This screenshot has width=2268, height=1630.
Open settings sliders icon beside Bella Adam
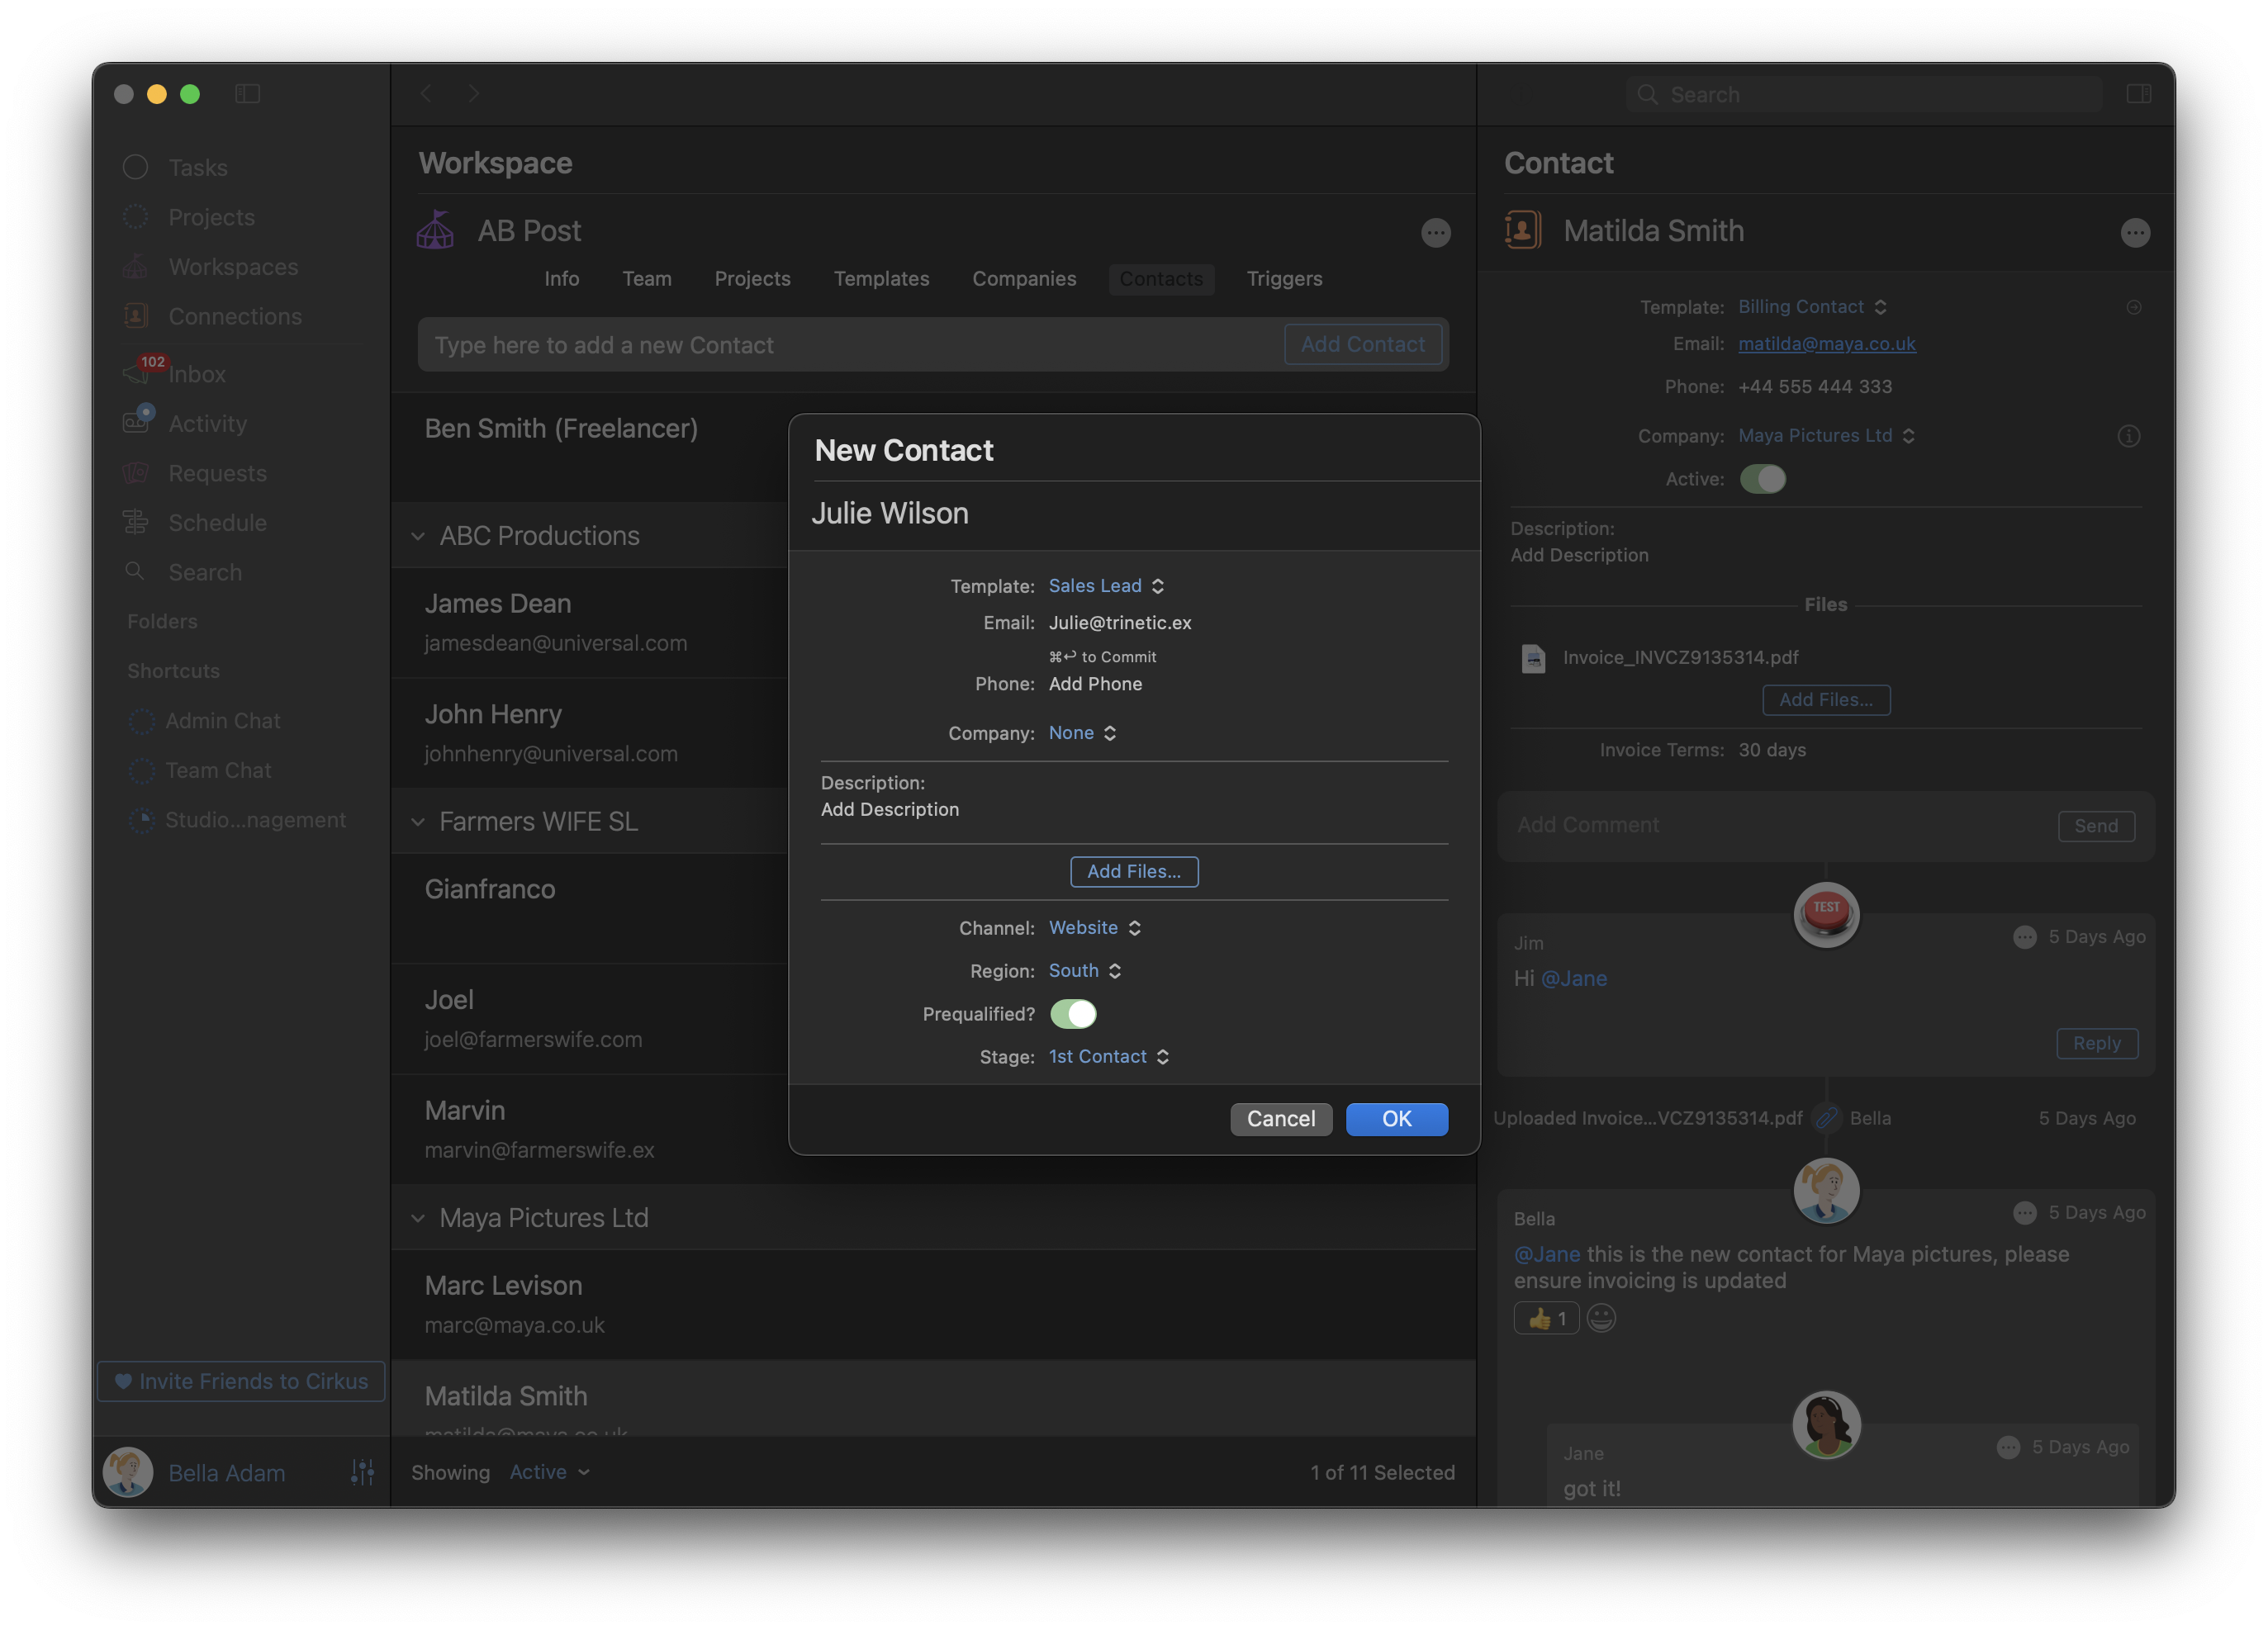click(x=362, y=1472)
